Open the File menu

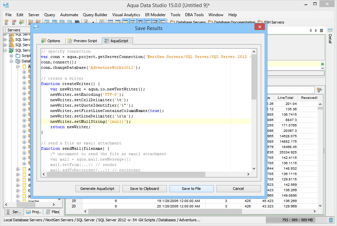point(8,15)
